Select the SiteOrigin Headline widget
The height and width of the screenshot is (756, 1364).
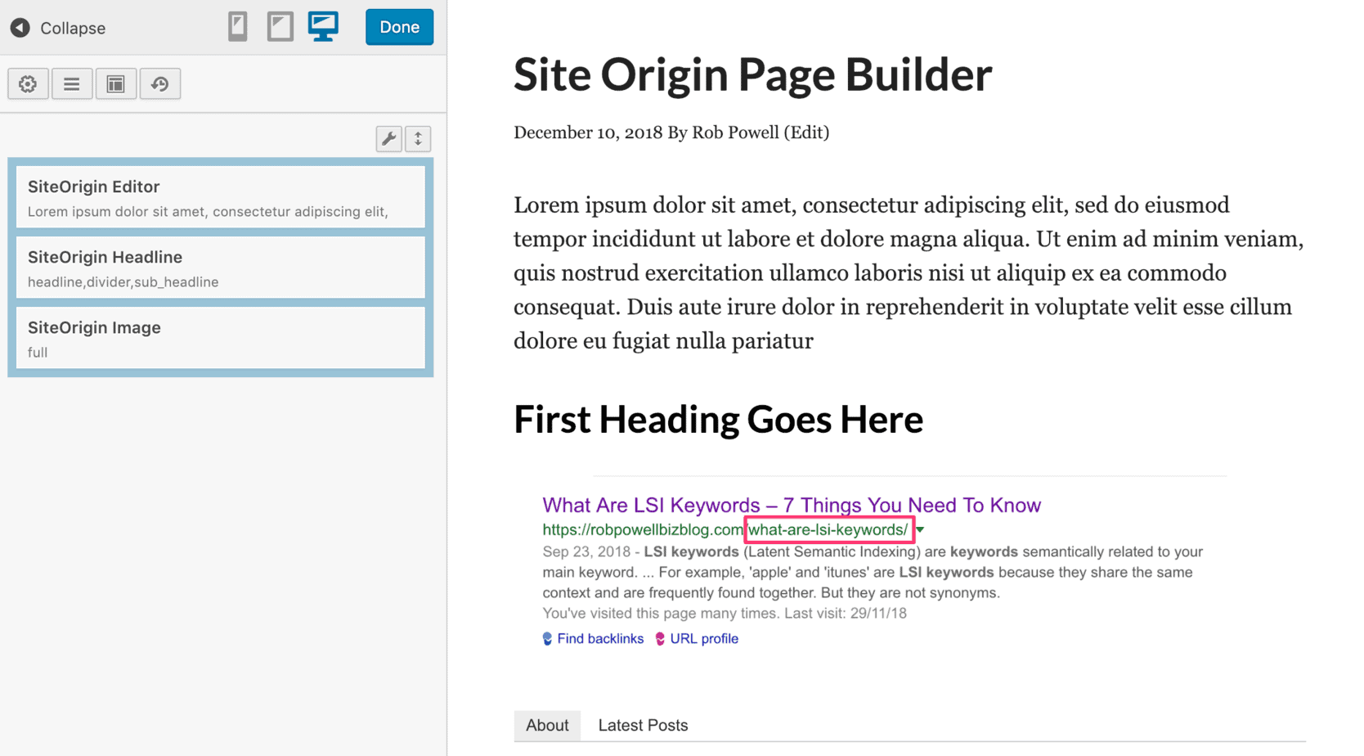pyautogui.click(x=220, y=268)
